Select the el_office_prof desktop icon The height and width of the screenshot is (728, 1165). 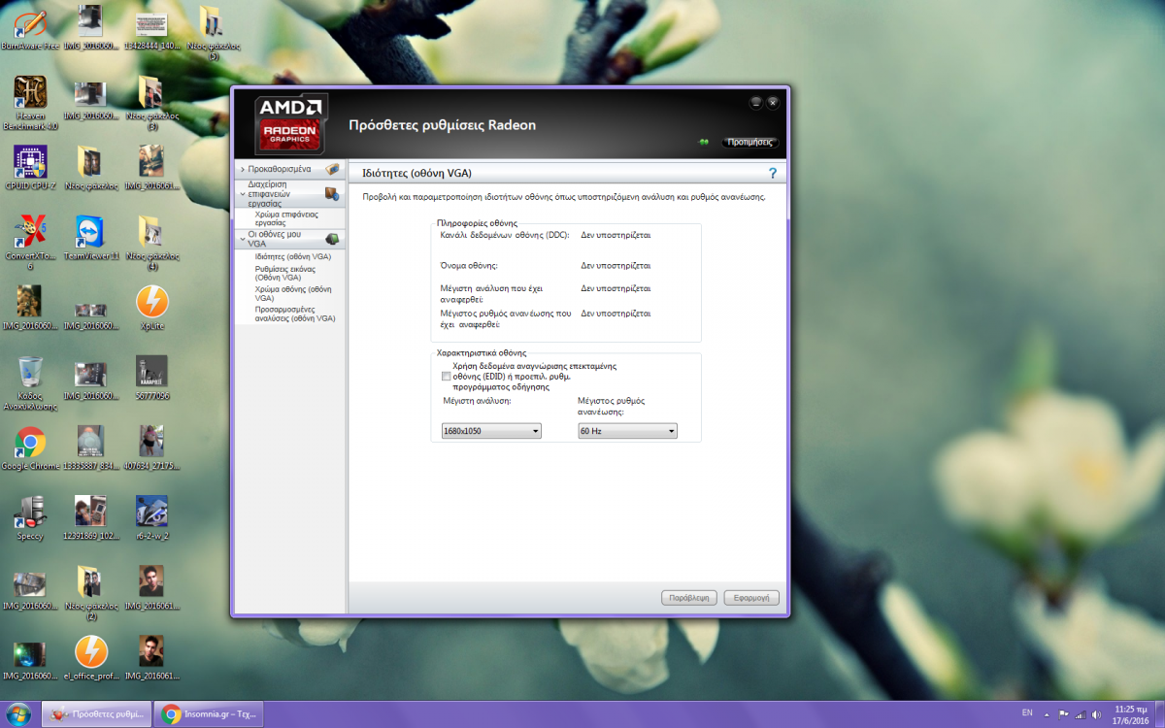(91, 658)
